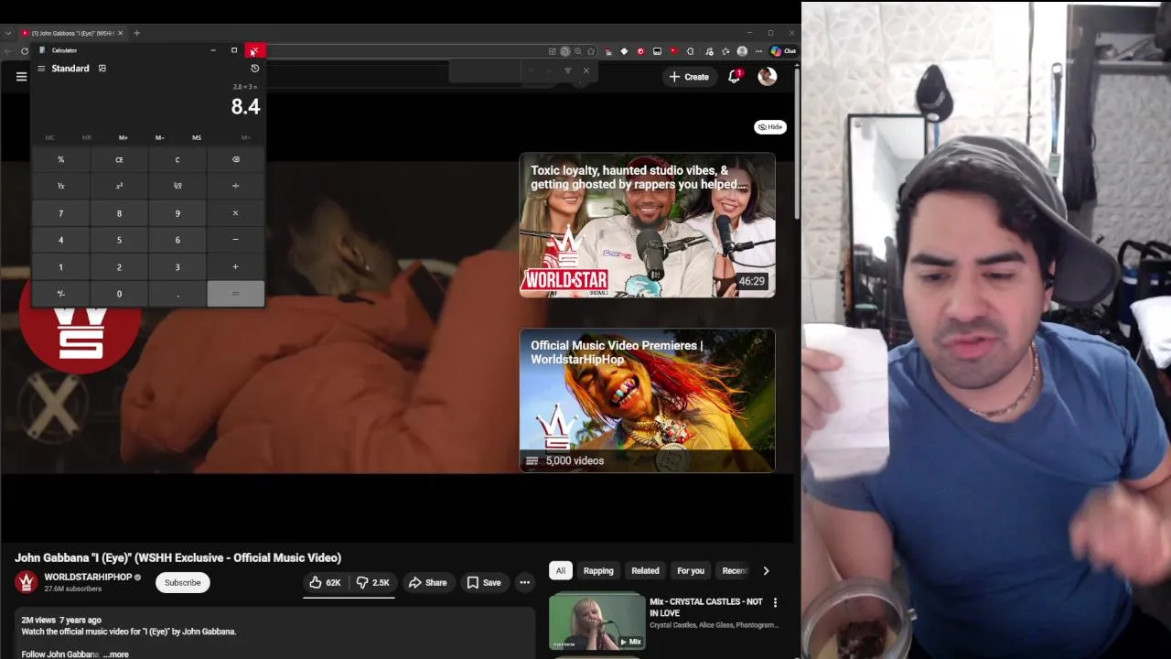Screen dimensions: 1171x659
Task: Click the YouTube Create button
Action: 689,77
